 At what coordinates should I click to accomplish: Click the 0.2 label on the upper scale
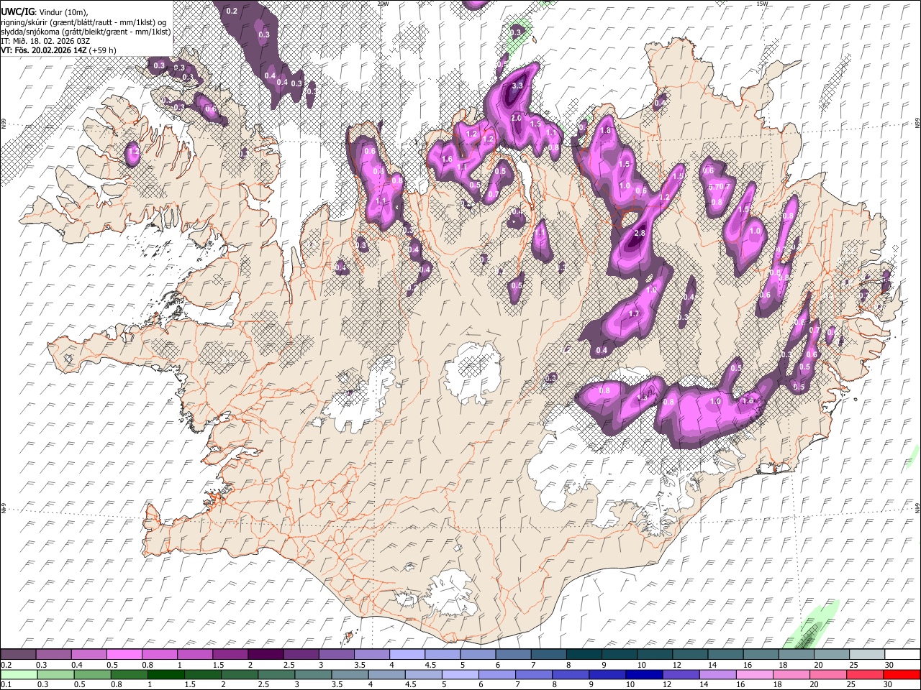pos(4,665)
